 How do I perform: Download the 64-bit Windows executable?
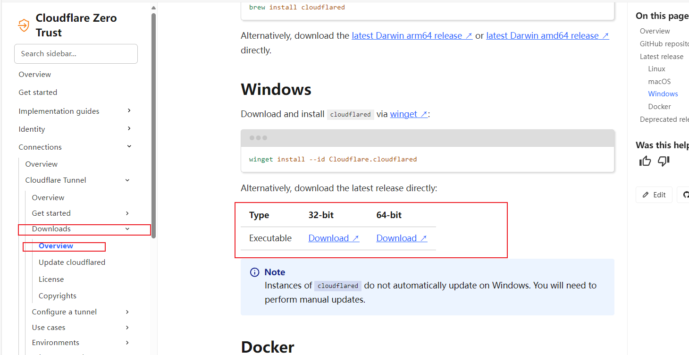(402, 238)
